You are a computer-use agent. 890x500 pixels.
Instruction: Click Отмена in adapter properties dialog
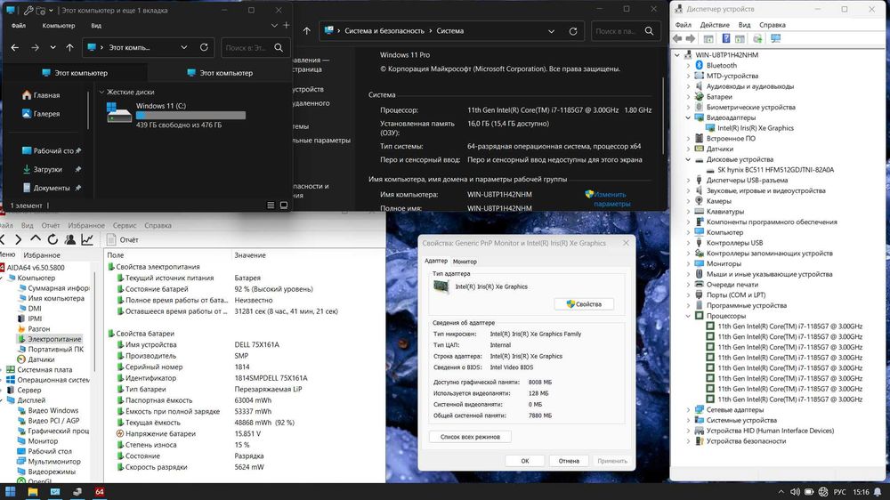point(569,461)
